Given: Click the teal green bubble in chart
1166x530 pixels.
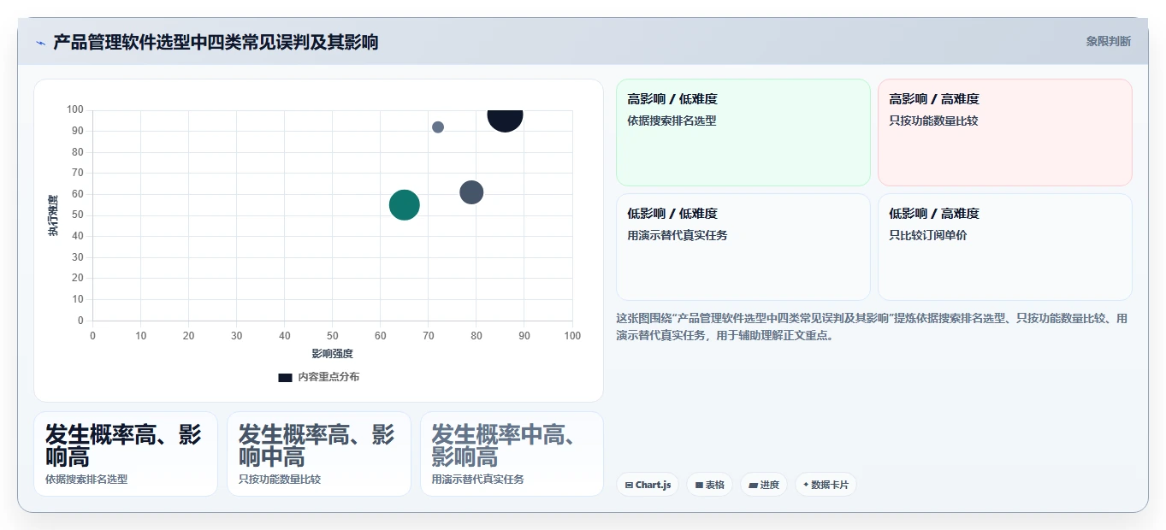Looking at the screenshot, I should pos(404,205).
